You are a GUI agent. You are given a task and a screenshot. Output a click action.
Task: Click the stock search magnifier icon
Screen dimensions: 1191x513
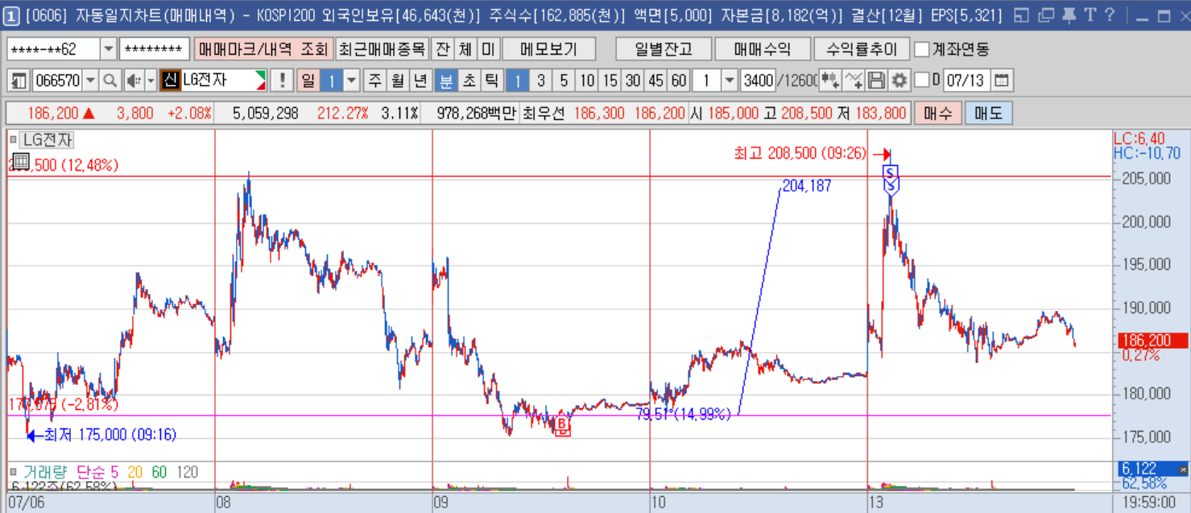(110, 81)
